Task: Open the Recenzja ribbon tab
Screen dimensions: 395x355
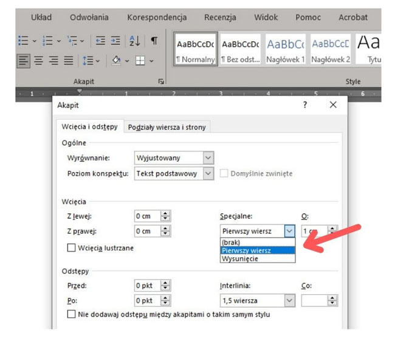Action: pyautogui.click(x=220, y=18)
